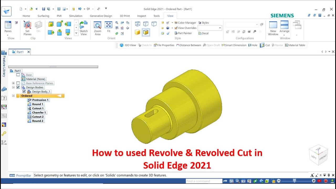Open the Tools ribbon tab

pyautogui.click(x=156, y=16)
